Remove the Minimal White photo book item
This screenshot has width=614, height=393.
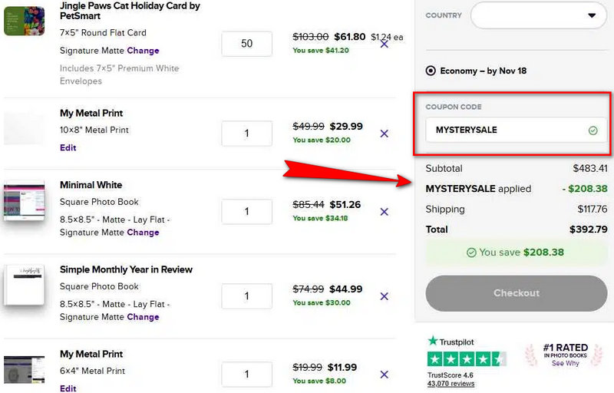pyautogui.click(x=385, y=212)
